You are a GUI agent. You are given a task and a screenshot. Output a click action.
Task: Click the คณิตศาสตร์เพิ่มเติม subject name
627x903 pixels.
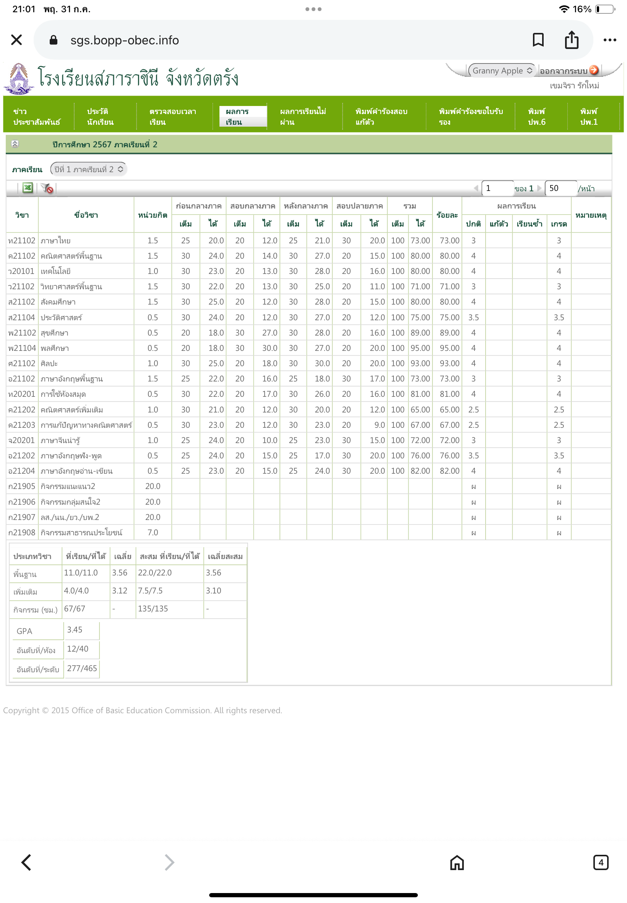pyautogui.click(x=71, y=410)
